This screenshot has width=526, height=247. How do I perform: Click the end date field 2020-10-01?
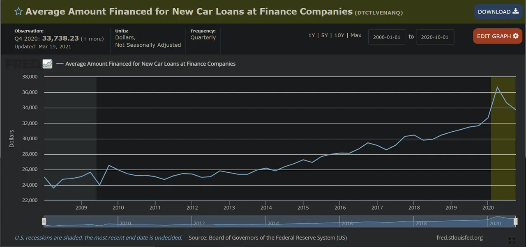coord(435,37)
